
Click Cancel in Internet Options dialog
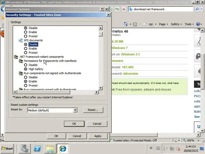coord(77,136)
